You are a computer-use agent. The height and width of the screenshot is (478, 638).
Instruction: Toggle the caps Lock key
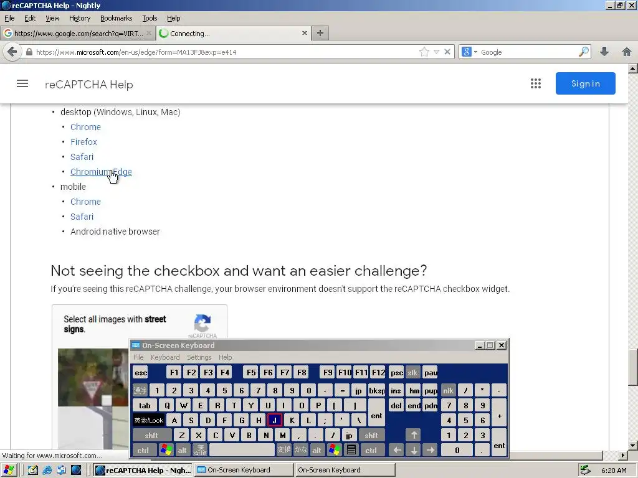click(x=148, y=420)
